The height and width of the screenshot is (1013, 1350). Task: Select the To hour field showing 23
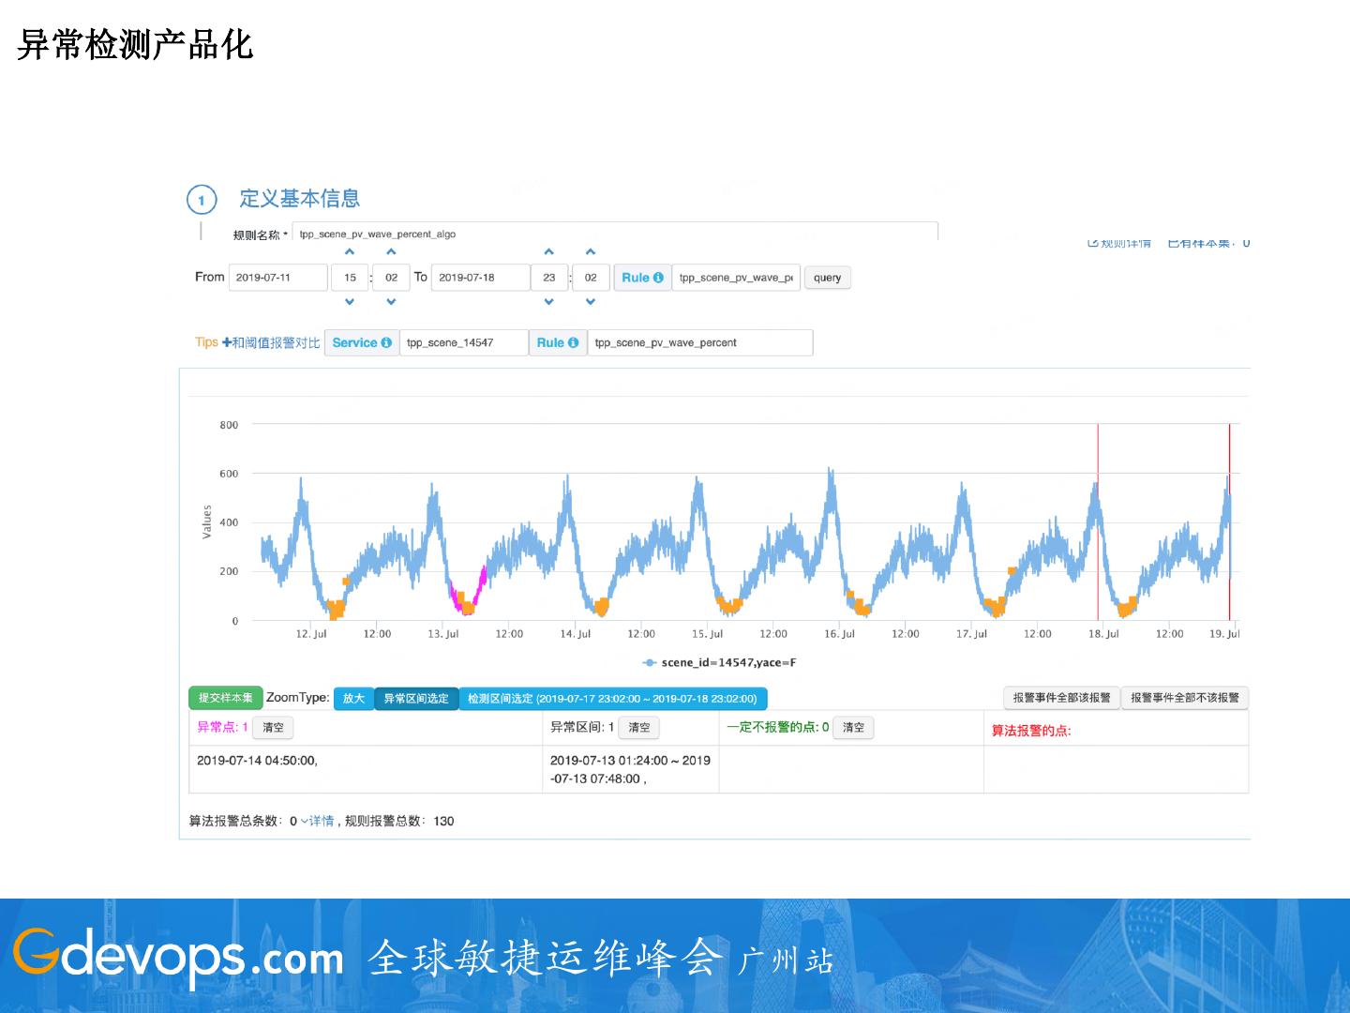pos(549,278)
